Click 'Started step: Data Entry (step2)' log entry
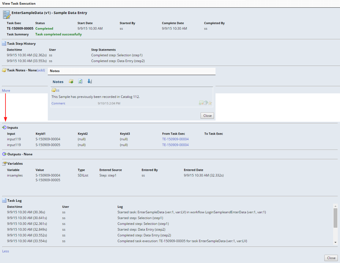 tap(141, 229)
